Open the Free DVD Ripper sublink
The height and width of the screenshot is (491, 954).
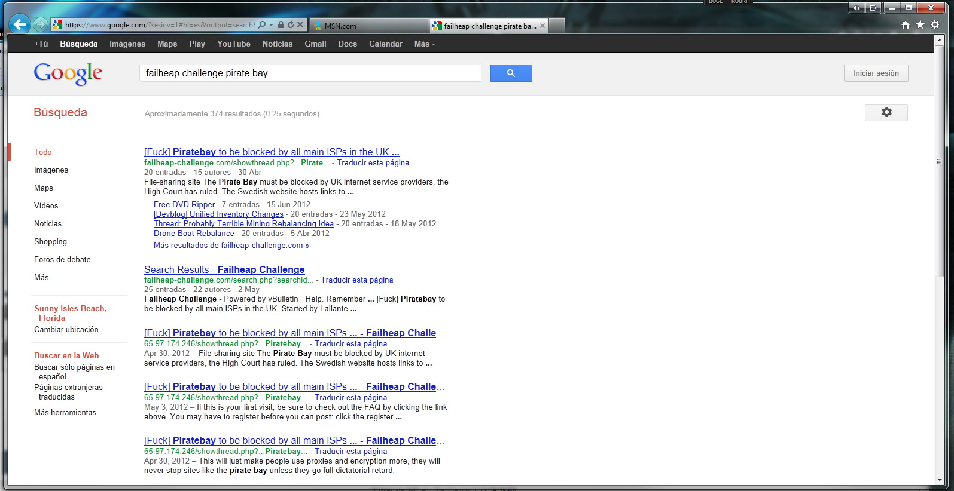pyautogui.click(x=184, y=204)
